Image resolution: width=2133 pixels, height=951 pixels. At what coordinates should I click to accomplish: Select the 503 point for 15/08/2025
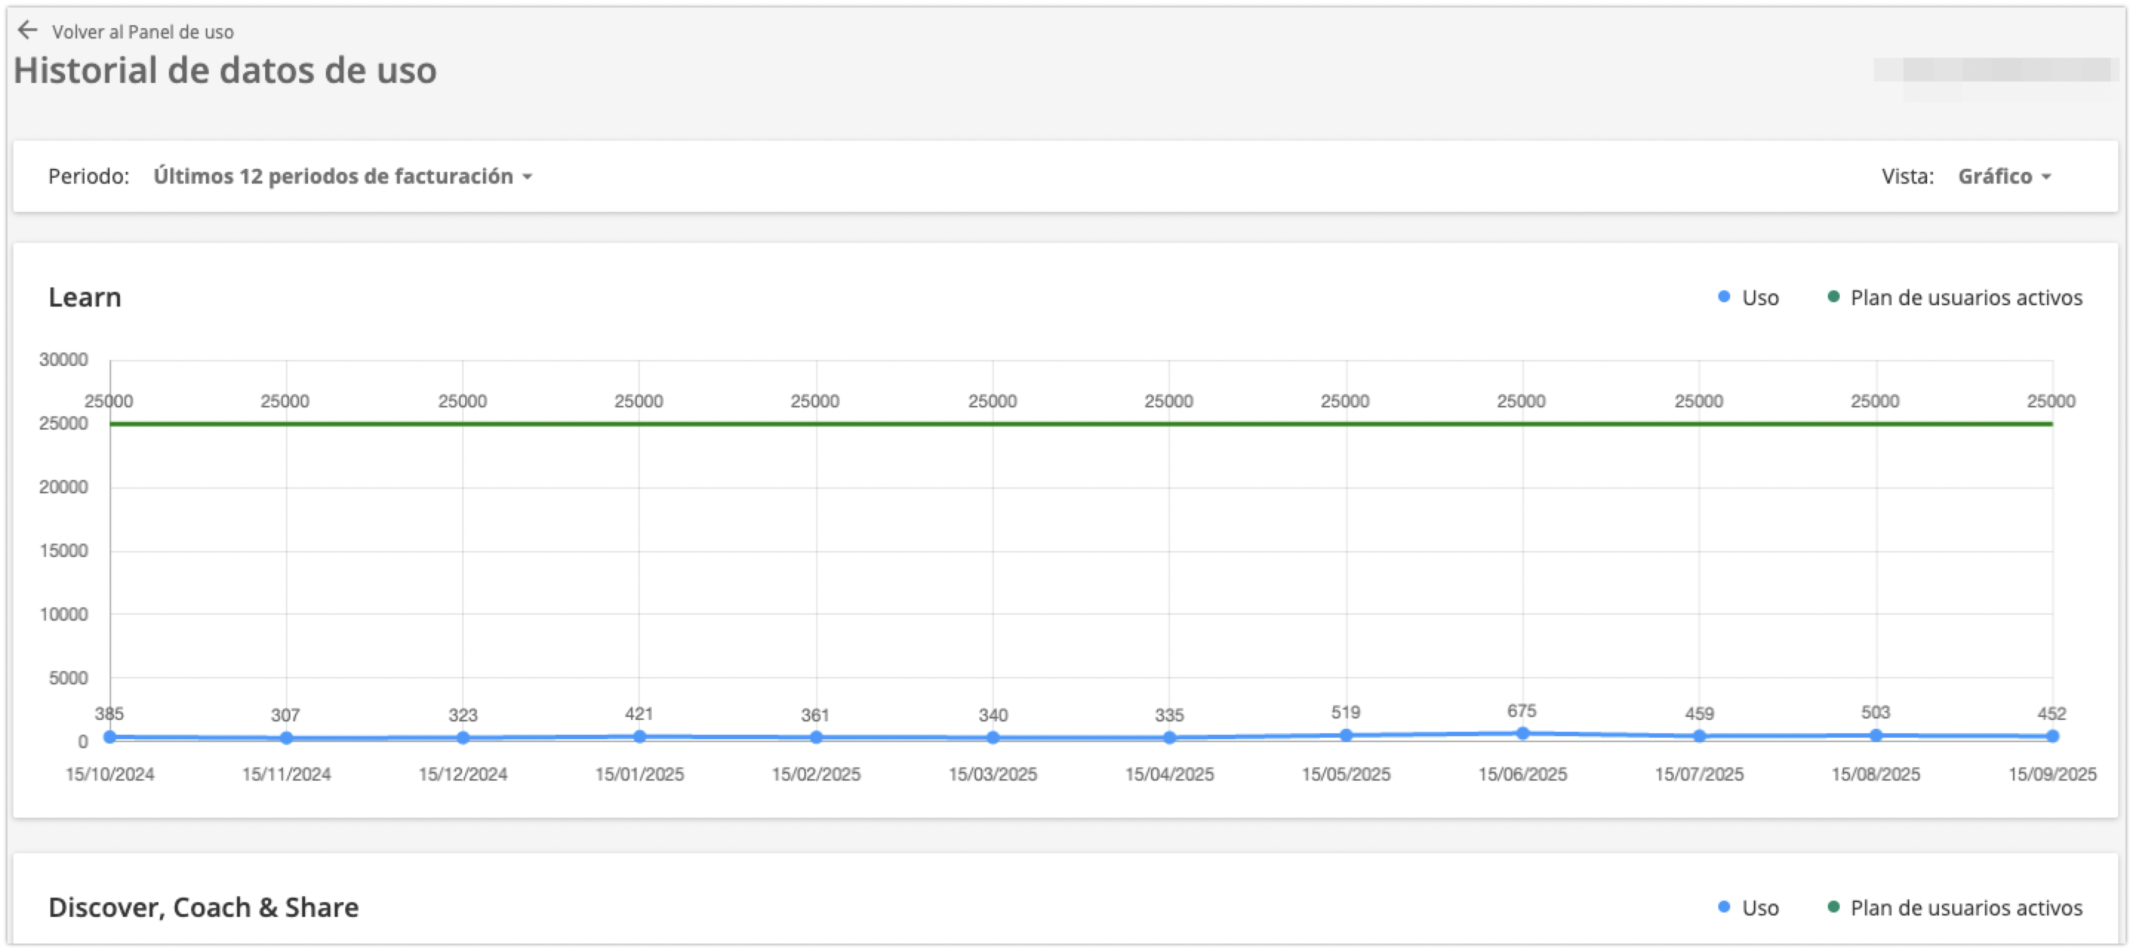point(1875,735)
